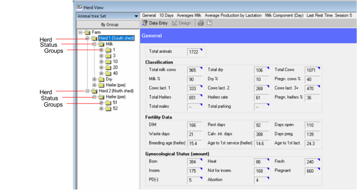Select group 40 folder in Milk
Viewport: 357px width, 190px height.
[112, 73]
